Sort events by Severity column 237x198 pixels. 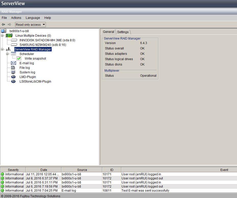13,170
